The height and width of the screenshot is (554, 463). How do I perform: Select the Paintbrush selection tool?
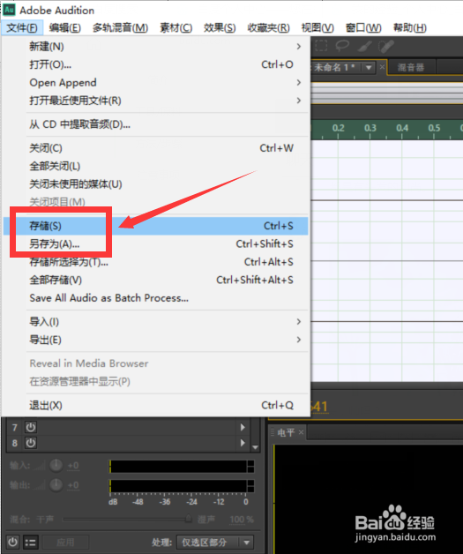(x=365, y=46)
